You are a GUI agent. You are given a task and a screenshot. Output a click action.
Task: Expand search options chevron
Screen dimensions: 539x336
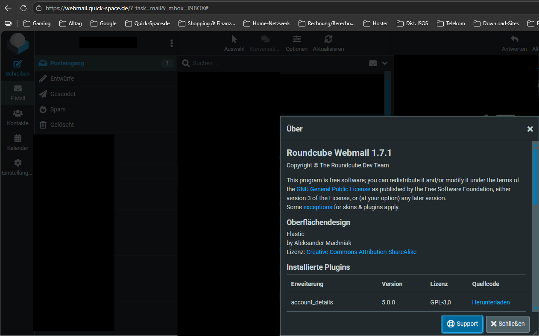[385, 63]
